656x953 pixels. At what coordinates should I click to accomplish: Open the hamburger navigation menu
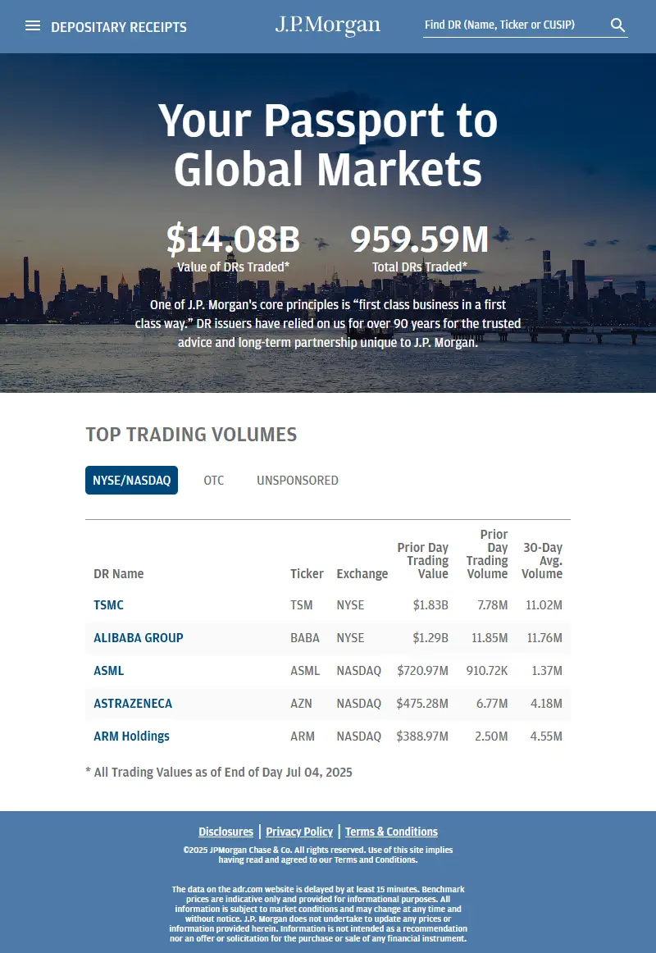[x=33, y=25]
